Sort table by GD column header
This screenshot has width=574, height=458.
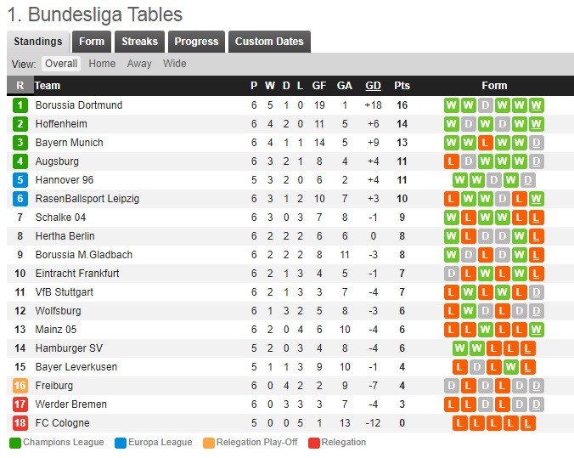click(x=373, y=86)
